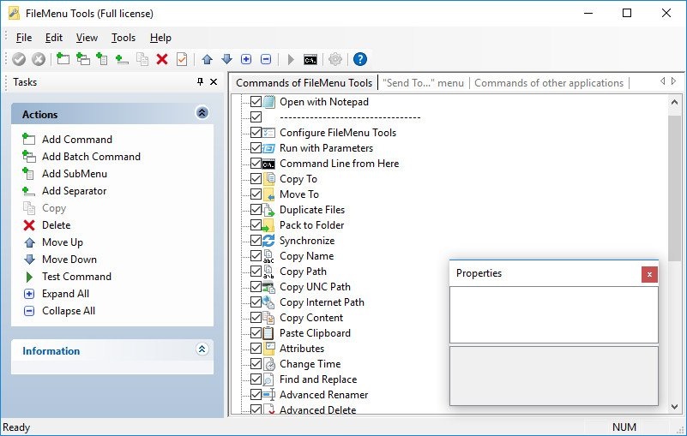Screen dimensions: 687x436
Task: Click the checked document toolbar icon
Action: pos(182,59)
